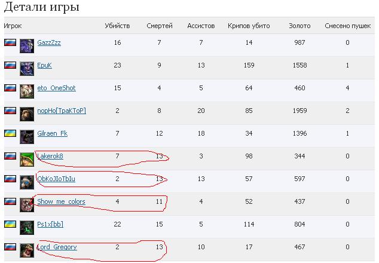Click the Russian flag next to nopHo[TpaKToP]
The width and height of the screenshot is (379, 263).
click(10, 111)
